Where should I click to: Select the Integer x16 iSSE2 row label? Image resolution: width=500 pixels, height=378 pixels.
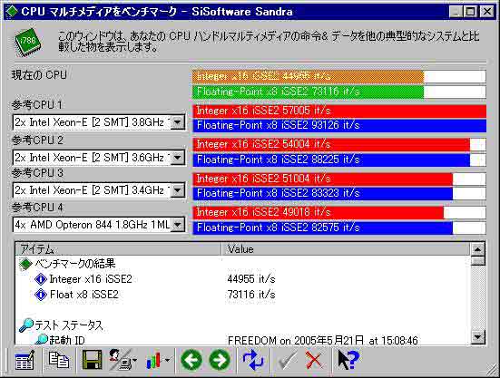click(x=91, y=279)
